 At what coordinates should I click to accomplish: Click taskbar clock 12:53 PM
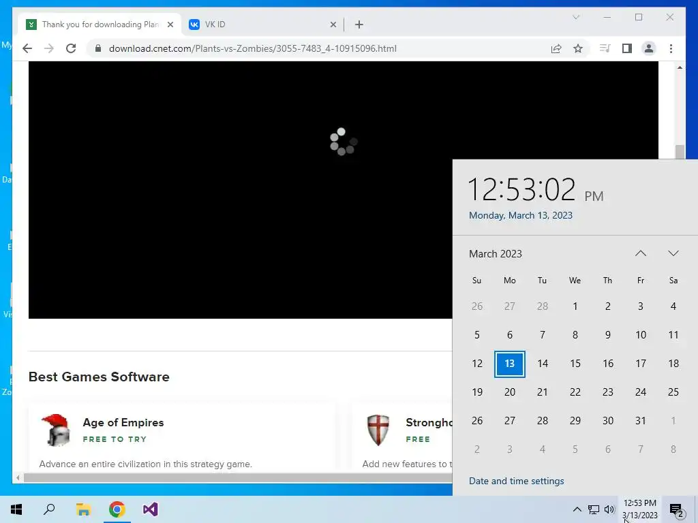[x=639, y=509]
